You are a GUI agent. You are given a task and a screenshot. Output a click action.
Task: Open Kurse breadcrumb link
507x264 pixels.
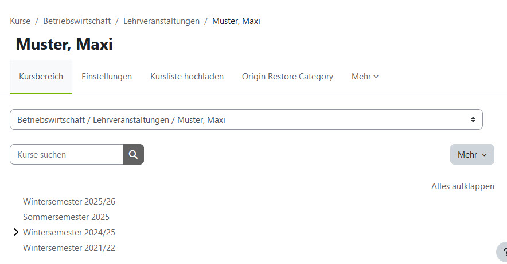[x=20, y=21]
